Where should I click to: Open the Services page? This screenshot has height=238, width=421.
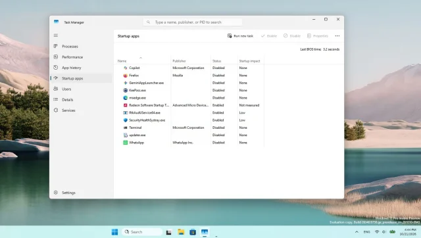coord(81,110)
